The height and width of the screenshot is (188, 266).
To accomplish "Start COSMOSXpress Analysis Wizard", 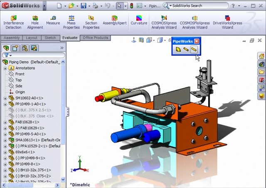I will coord(164,22).
